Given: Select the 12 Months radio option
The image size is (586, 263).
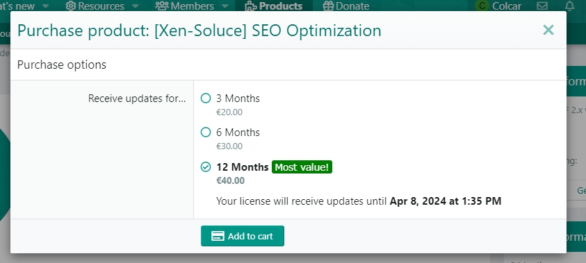Looking at the screenshot, I should tap(206, 167).
